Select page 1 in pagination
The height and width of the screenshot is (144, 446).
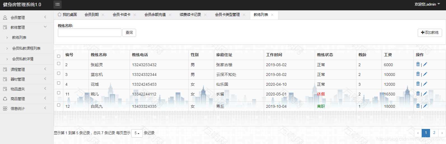coord(426,133)
